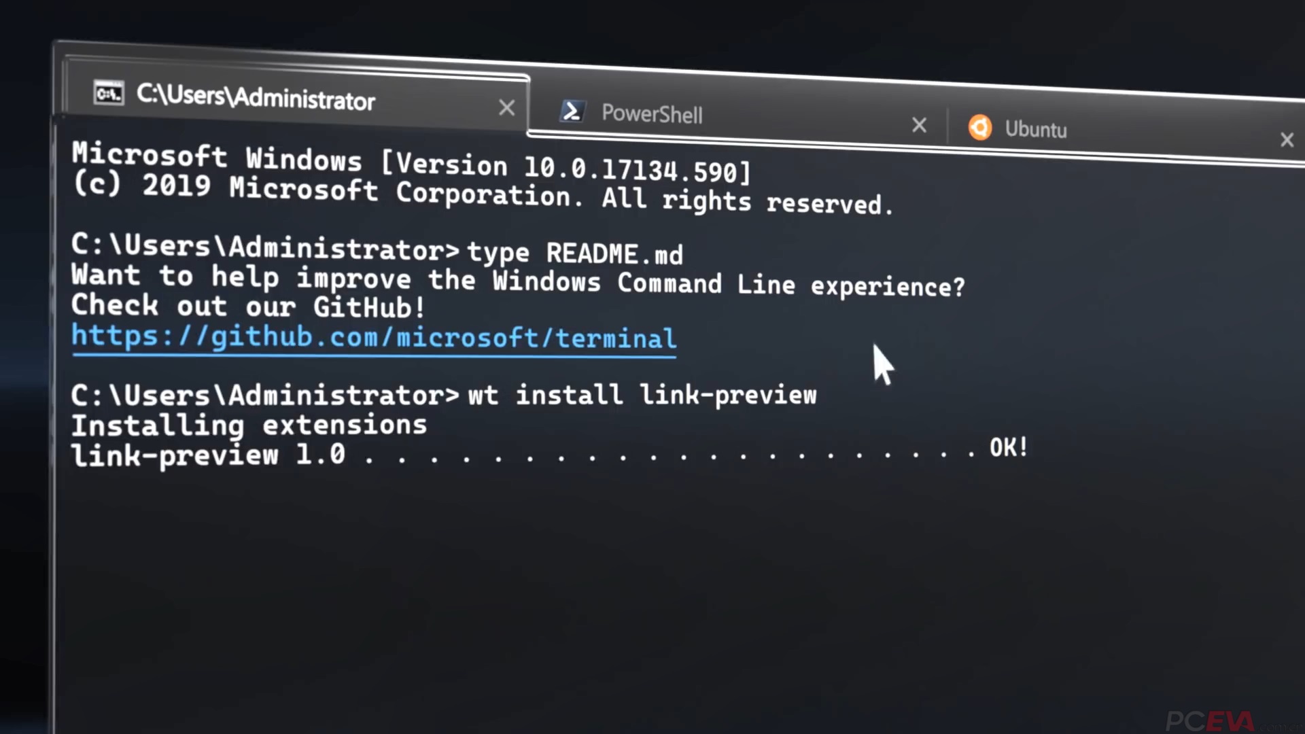This screenshot has height=734, width=1305.
Task: Click the 'wt install link-preview' command text
Action: click(x=642, y=394)
